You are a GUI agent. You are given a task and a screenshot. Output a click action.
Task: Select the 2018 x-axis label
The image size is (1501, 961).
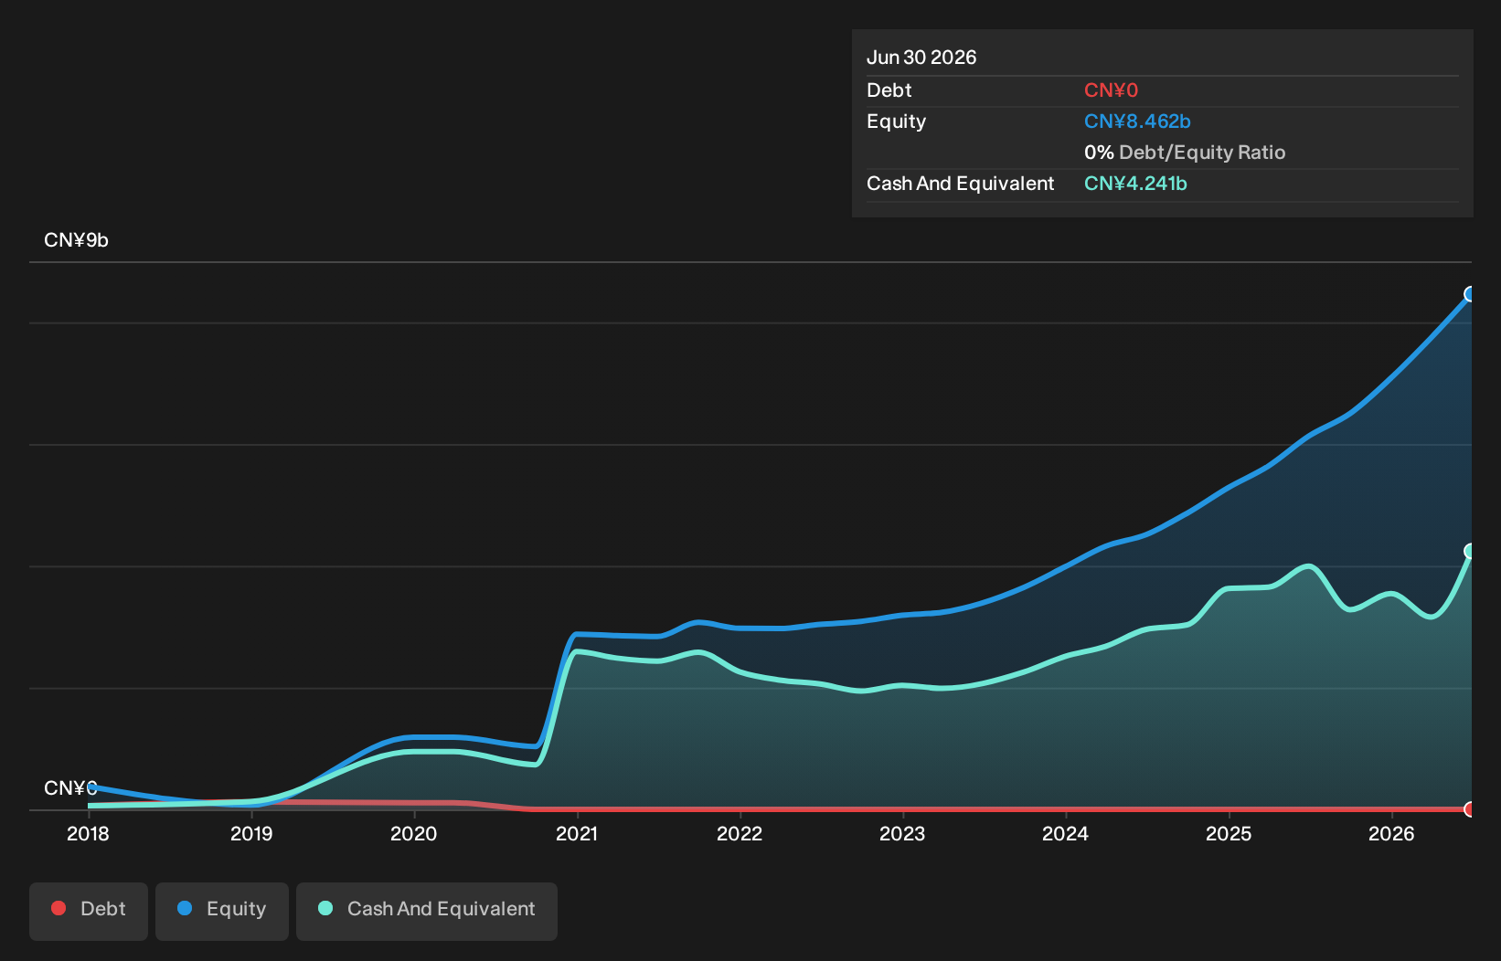tap(88, 833)
